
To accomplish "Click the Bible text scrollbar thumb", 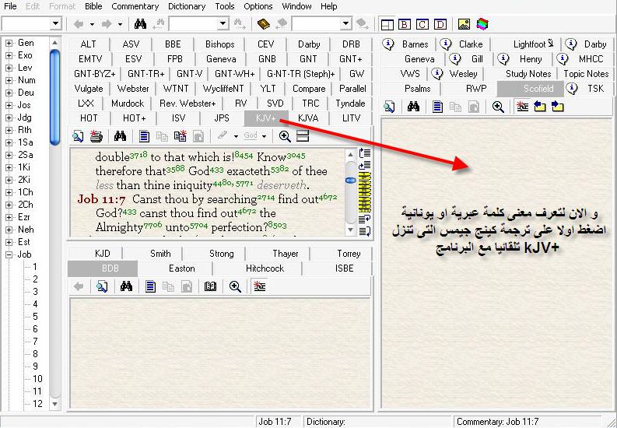I will pos(350,181).
